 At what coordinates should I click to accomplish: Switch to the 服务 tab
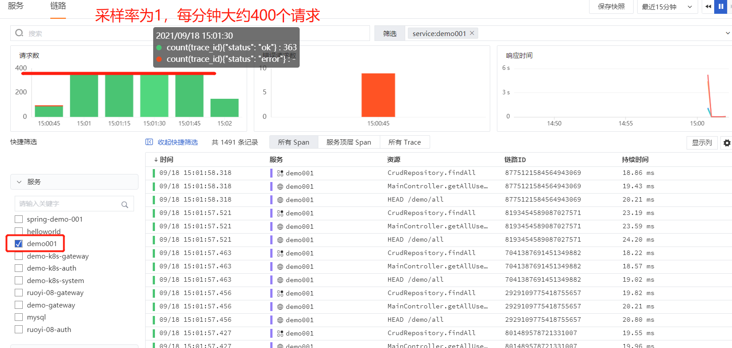click(x=16, y=6)
